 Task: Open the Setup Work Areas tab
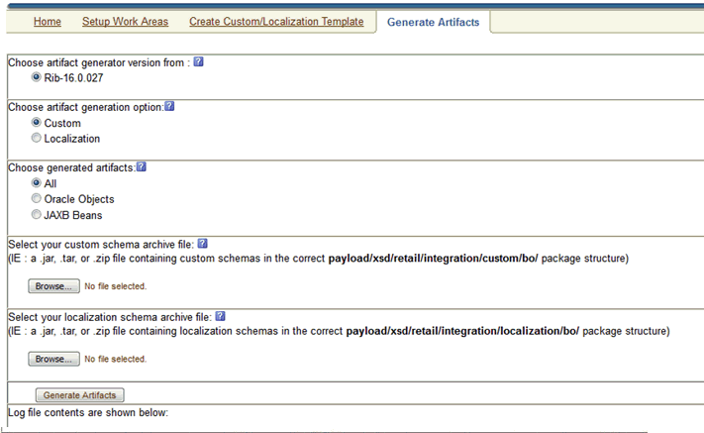click(x=126, y=22)
